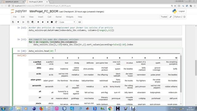Screen dimensions: 197x111
Task: Click into cell In [12] code
Action: [x=105, y=30]
